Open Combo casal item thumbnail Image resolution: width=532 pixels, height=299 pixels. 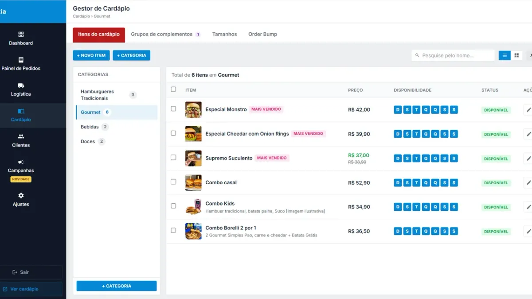(193, 183)
